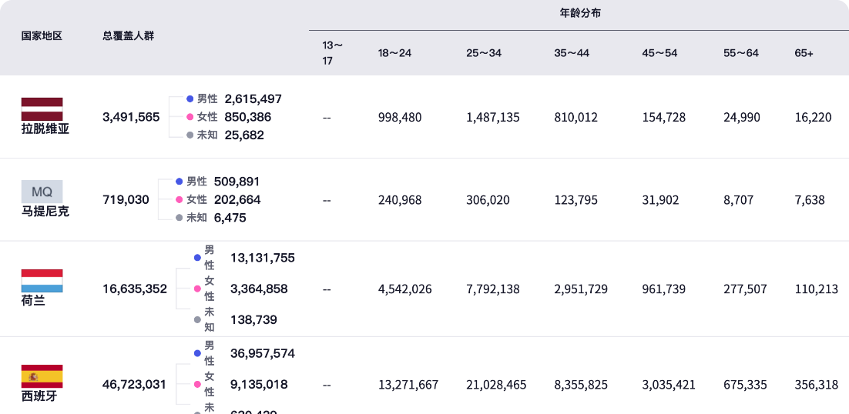Click the 356,318 cell
849x414 pixels.
pyautogui.click(x=817, y=386)
